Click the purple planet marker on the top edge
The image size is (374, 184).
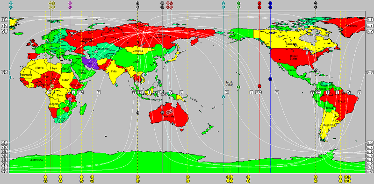70,3
